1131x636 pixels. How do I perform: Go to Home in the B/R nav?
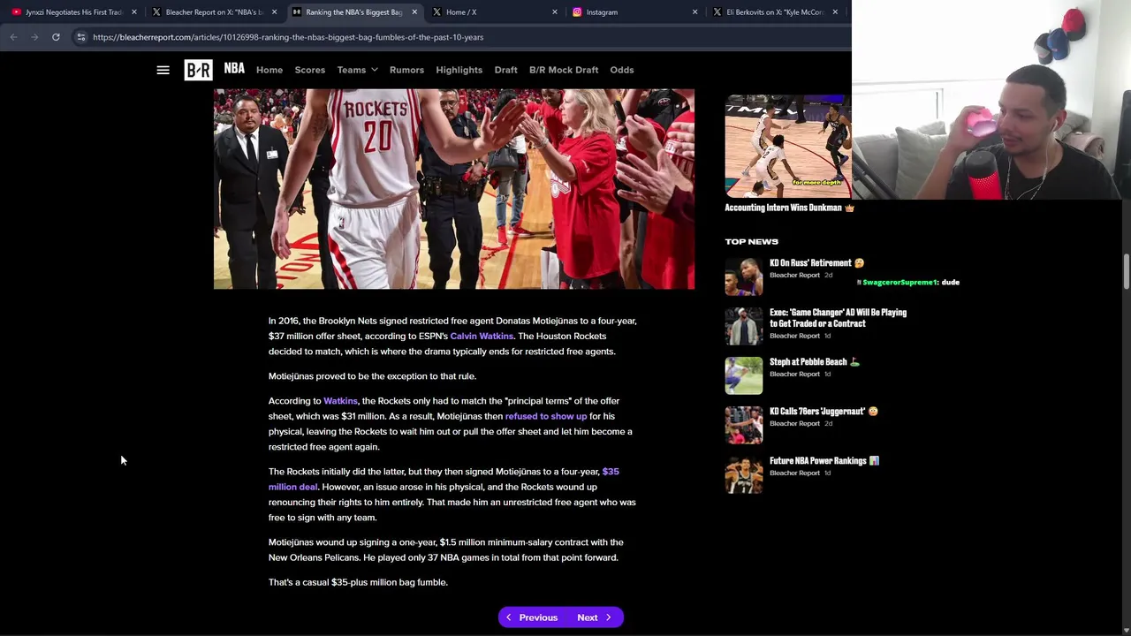tap(269, 70)
